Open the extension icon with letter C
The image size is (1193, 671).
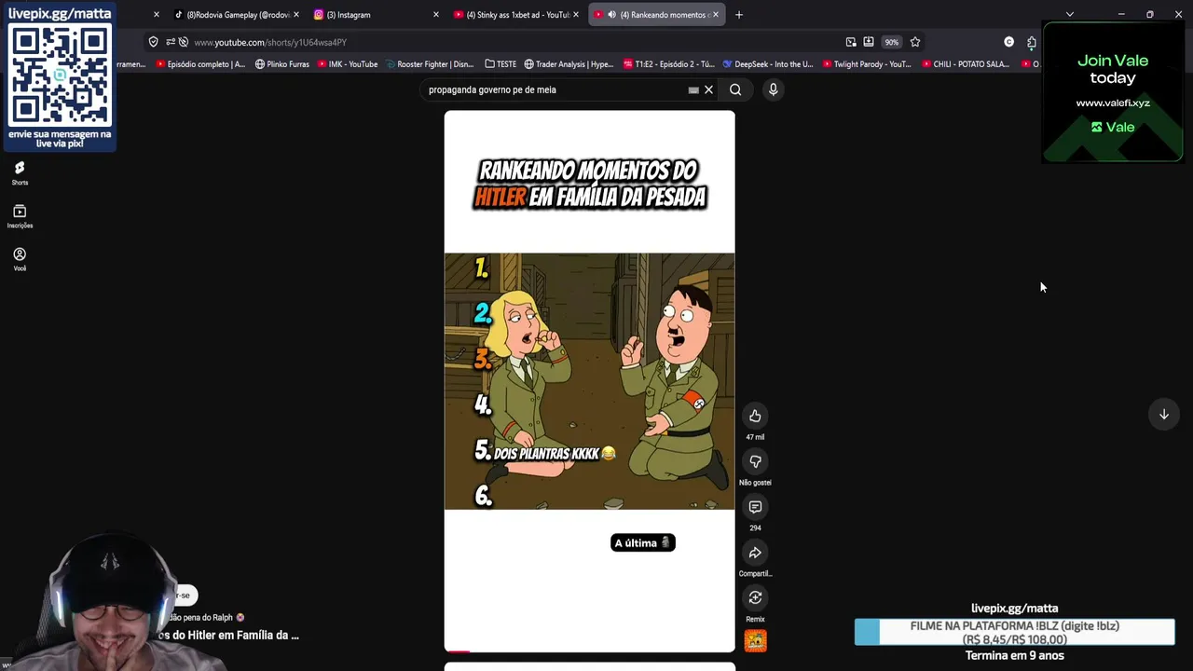pos(1008,42)
